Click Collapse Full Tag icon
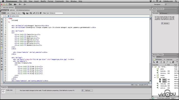The height and width of the screenshot is (100, 179). pyautogui.click(x=2, y=25)
